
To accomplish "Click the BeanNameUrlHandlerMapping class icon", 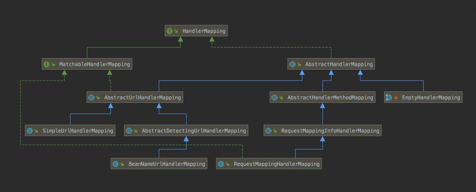I will click(115, 164).
